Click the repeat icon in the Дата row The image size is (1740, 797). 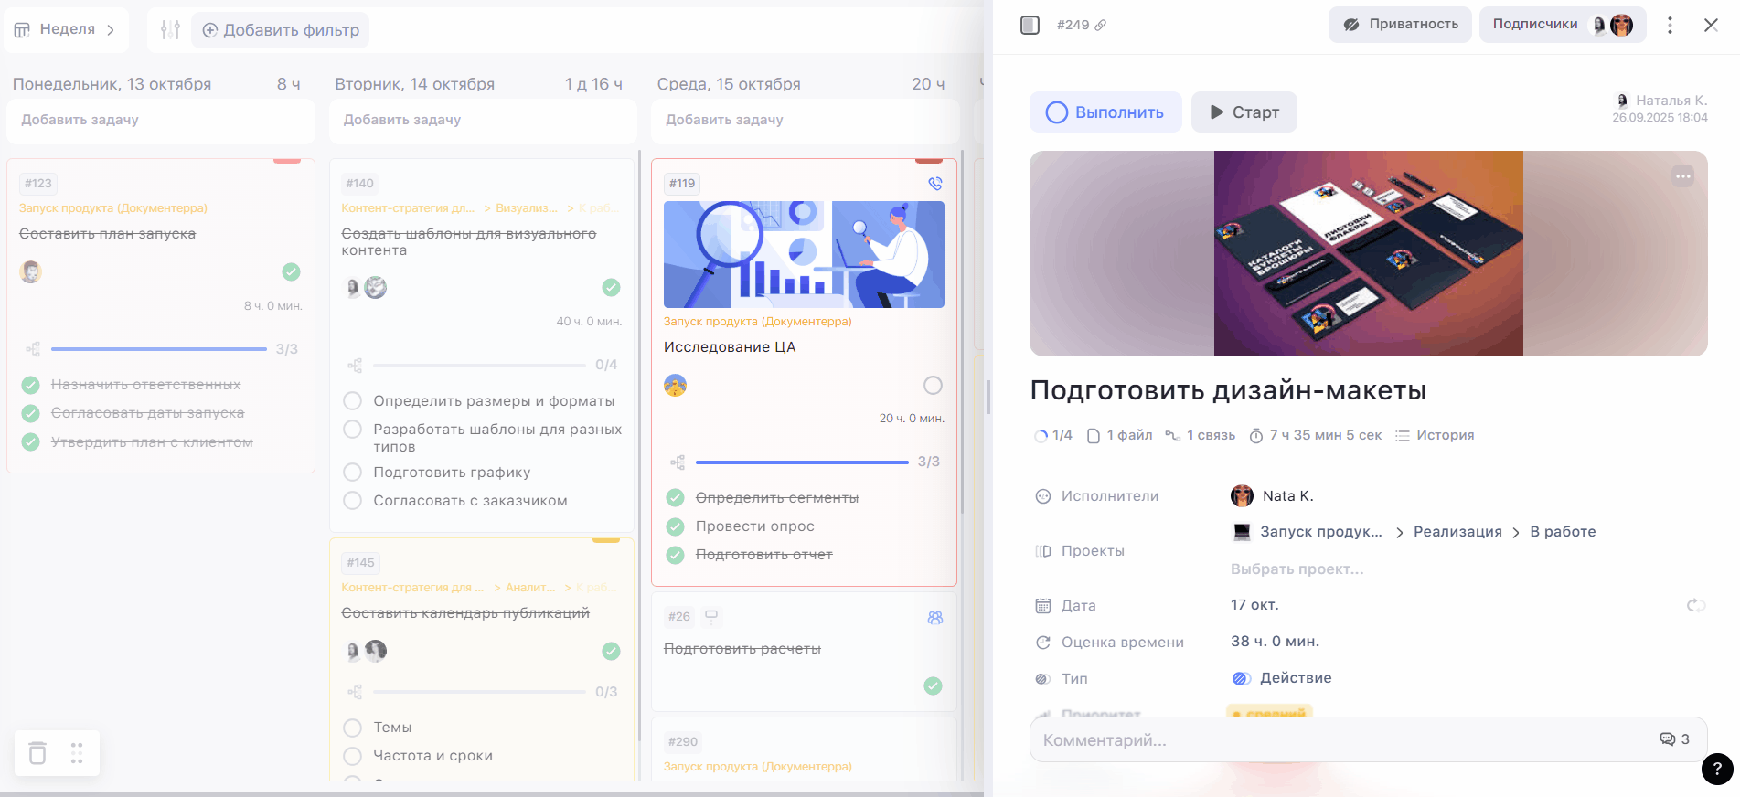coord(1695,605)
